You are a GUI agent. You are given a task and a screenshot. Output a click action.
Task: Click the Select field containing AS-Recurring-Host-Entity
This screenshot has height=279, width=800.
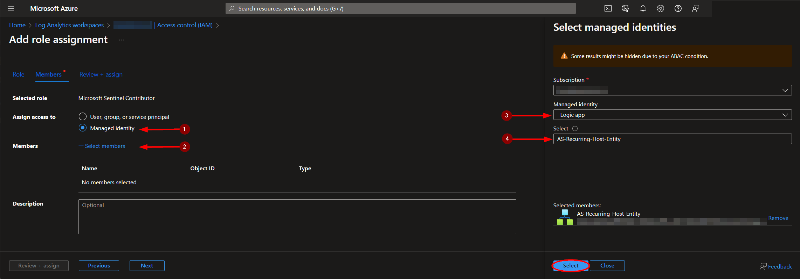click(673, 139)
